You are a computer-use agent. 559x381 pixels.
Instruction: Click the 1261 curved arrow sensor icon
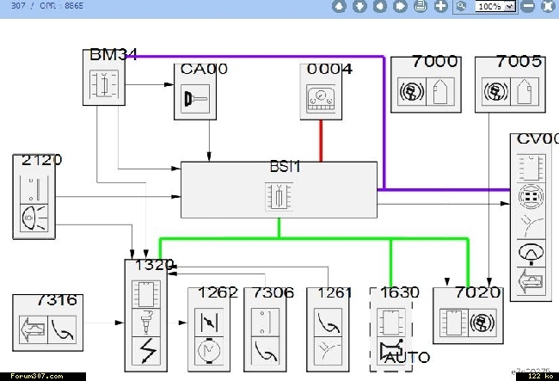tap(328, 323)
